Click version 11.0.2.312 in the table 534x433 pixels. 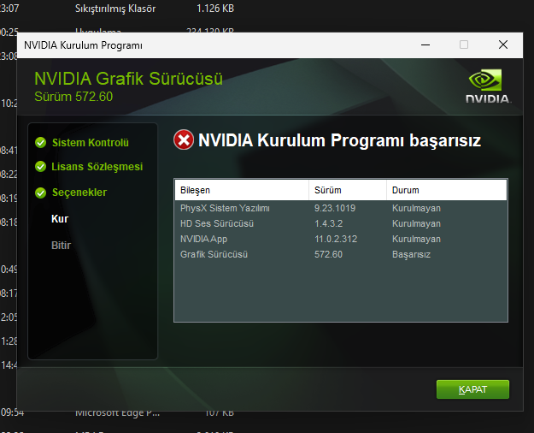pyautogui.click(x=336, y=239)
